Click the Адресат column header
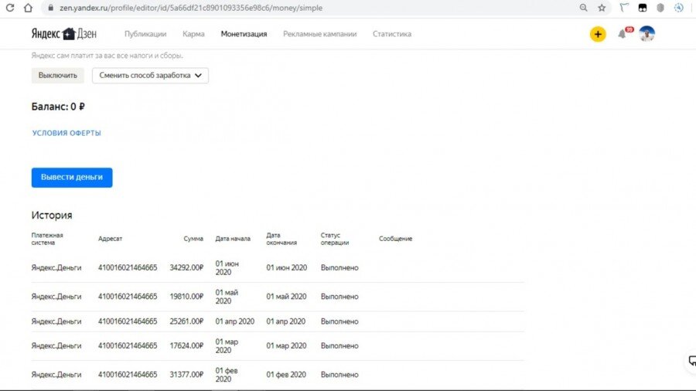This screenshot has height=391, width=696. coord(110,239)
